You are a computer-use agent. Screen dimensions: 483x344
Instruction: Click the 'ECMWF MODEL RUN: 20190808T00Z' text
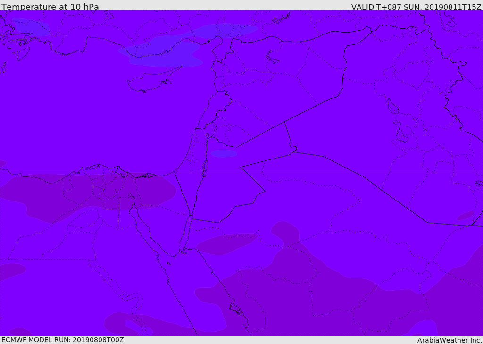[x=63, y=340]
